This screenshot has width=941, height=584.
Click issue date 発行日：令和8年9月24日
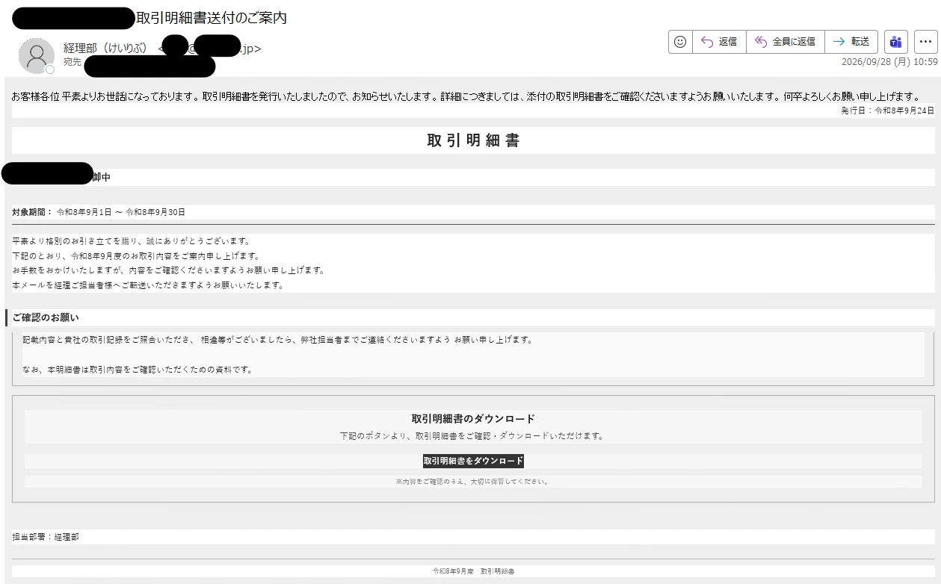tap(888, 111)
